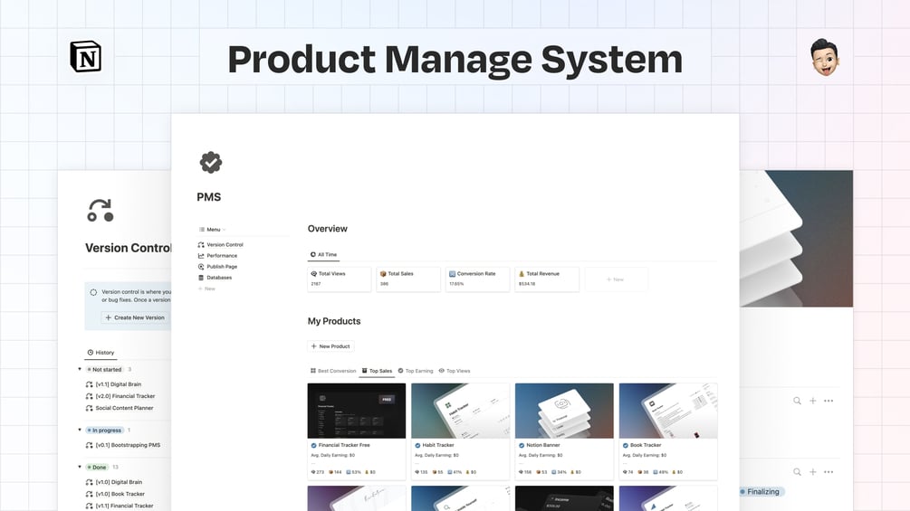Open the Total Views stat card
The width and height of the screenshot is (910, 511).
[340, 279]
